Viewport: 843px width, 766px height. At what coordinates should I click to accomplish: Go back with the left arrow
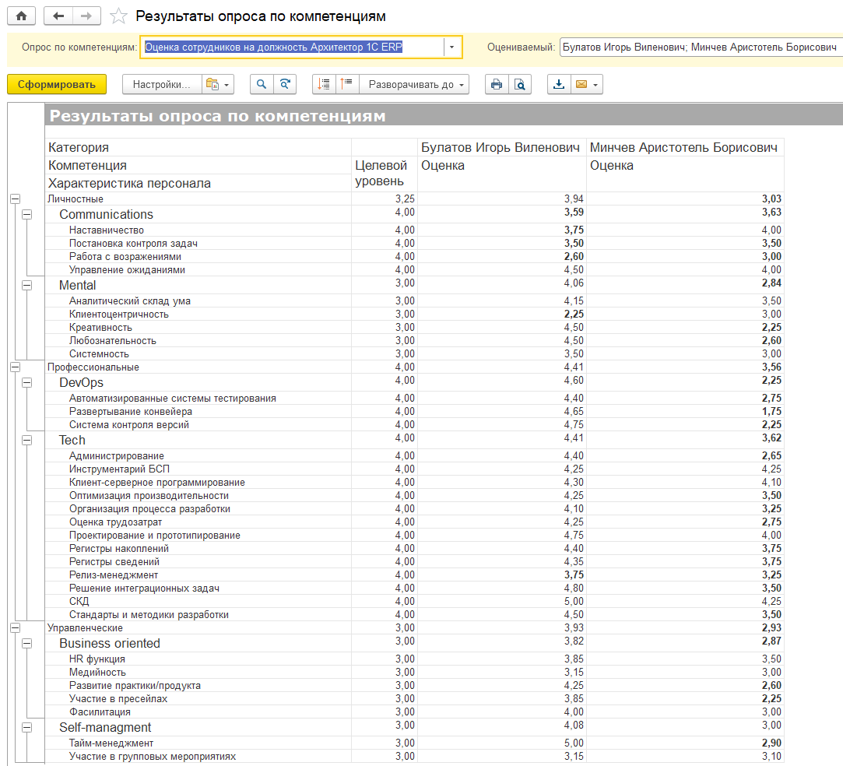tap(59, 16)
